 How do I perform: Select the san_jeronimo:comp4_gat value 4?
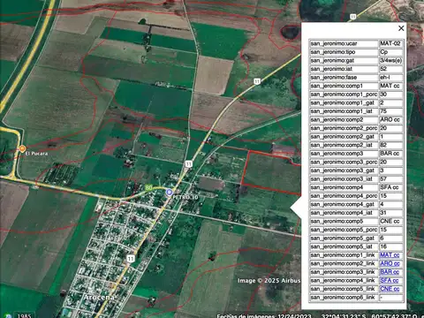point(390,204)
